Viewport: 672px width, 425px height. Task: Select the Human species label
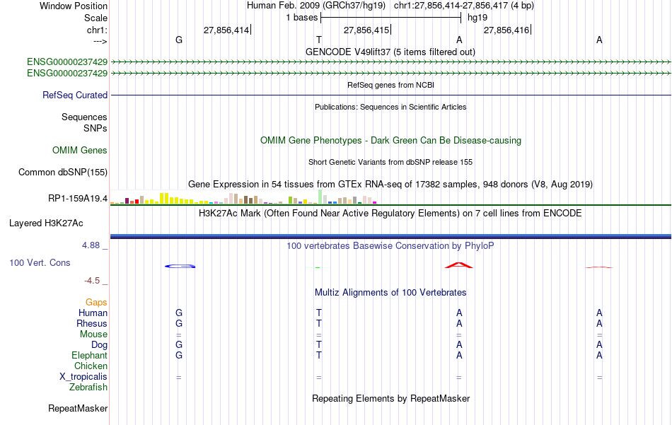(93, 313)
